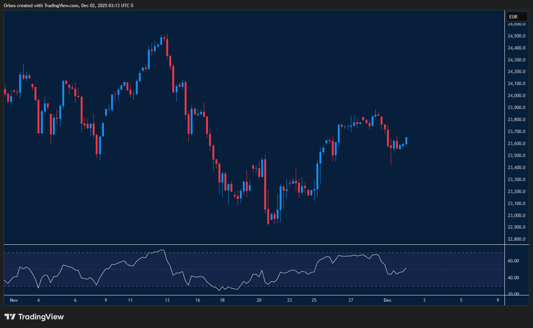Select the RSI line at its highest peak
The image size is (533, 328).
pyautogui.click(x=161, y=250)
